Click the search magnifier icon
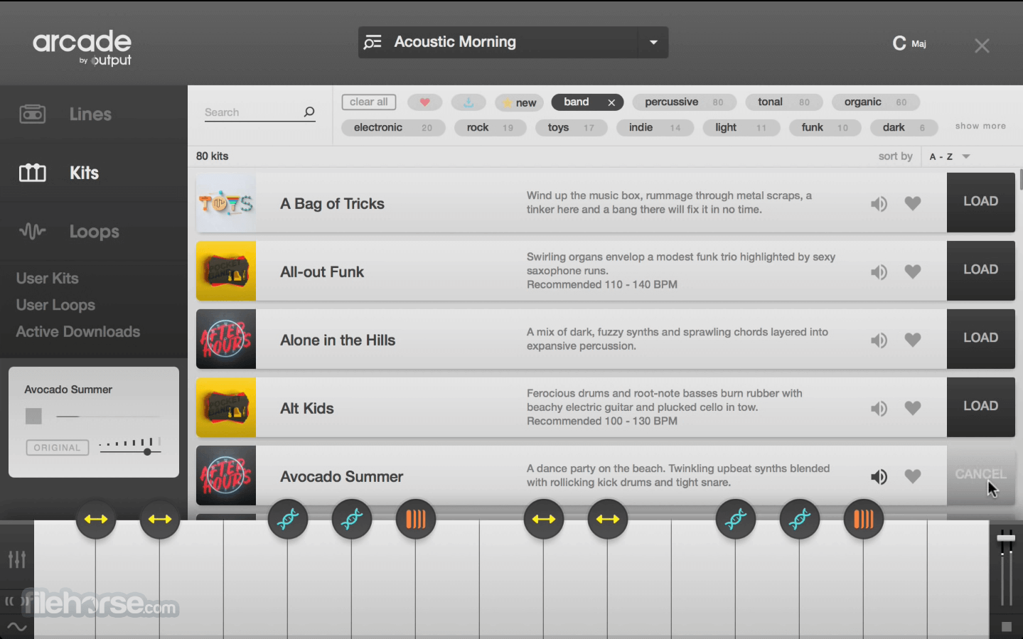Viewport: 1023px width, 639px height. 309,112
